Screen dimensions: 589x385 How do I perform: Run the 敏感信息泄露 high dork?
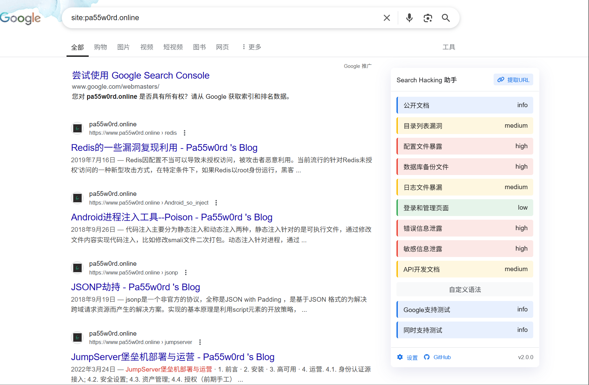pyautogui.click(x=465, y=249)
